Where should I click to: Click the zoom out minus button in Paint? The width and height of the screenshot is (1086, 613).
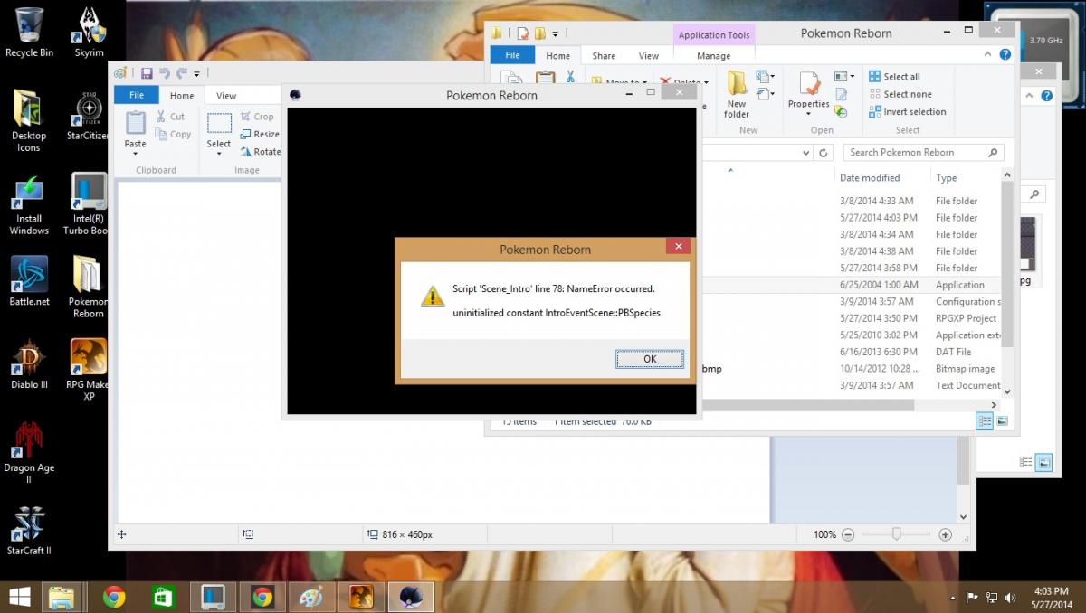point(848,534)
